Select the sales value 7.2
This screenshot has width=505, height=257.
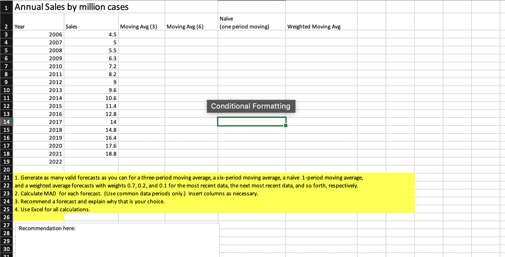point(91,66)
